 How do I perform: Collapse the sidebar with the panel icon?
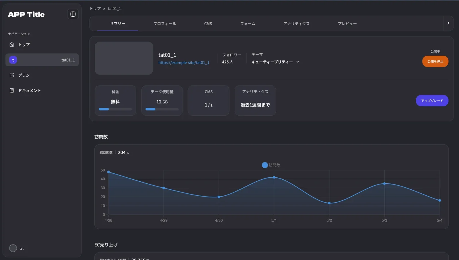73,14
